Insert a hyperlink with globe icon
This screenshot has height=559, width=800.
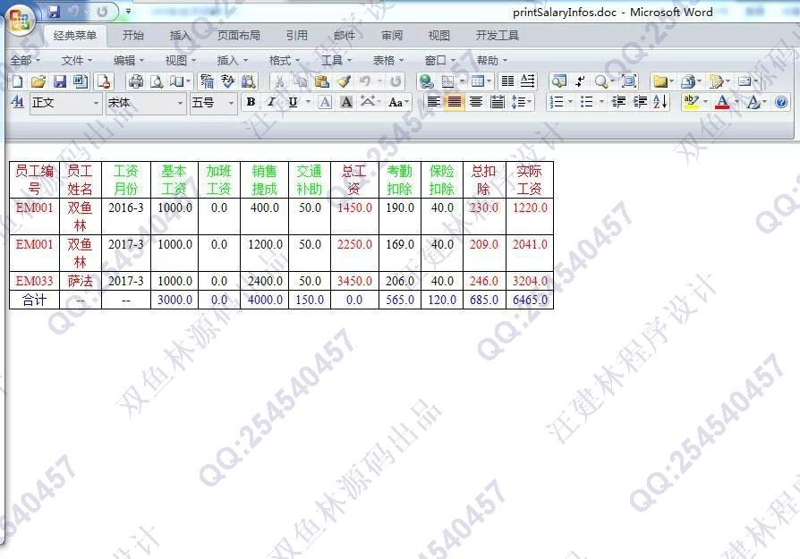tap(426, 81)
